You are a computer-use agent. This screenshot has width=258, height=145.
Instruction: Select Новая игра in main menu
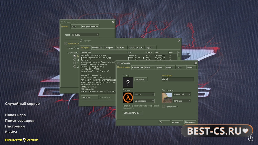(15, 115)
